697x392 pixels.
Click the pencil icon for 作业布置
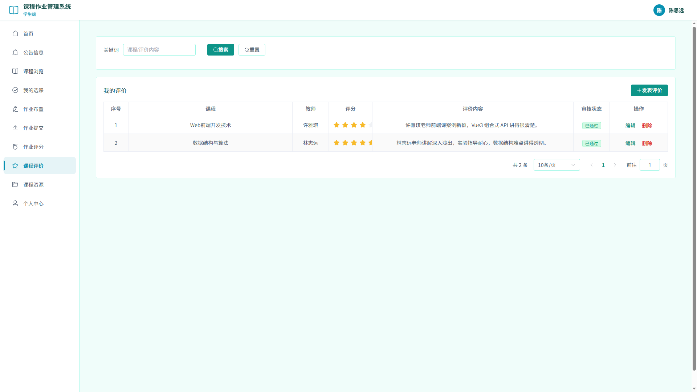[x=15, y=109]
